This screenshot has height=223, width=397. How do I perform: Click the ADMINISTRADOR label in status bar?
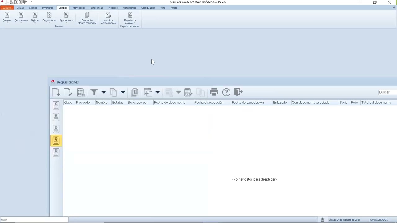[x=379, y=220]
